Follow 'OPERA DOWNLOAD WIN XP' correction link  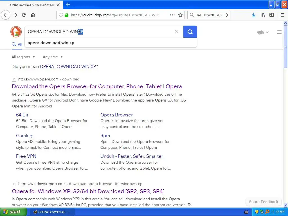[x=68, y=66]
